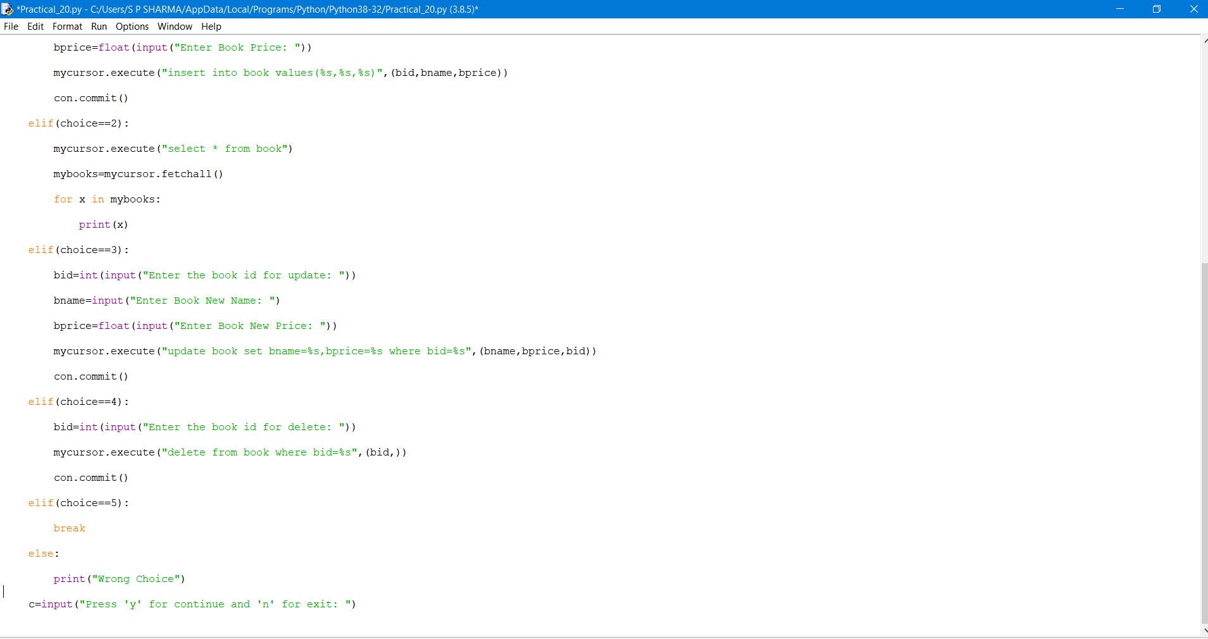Open the Options menu
Viewport: 1208px width, 639px height.
tap(132, 27)
